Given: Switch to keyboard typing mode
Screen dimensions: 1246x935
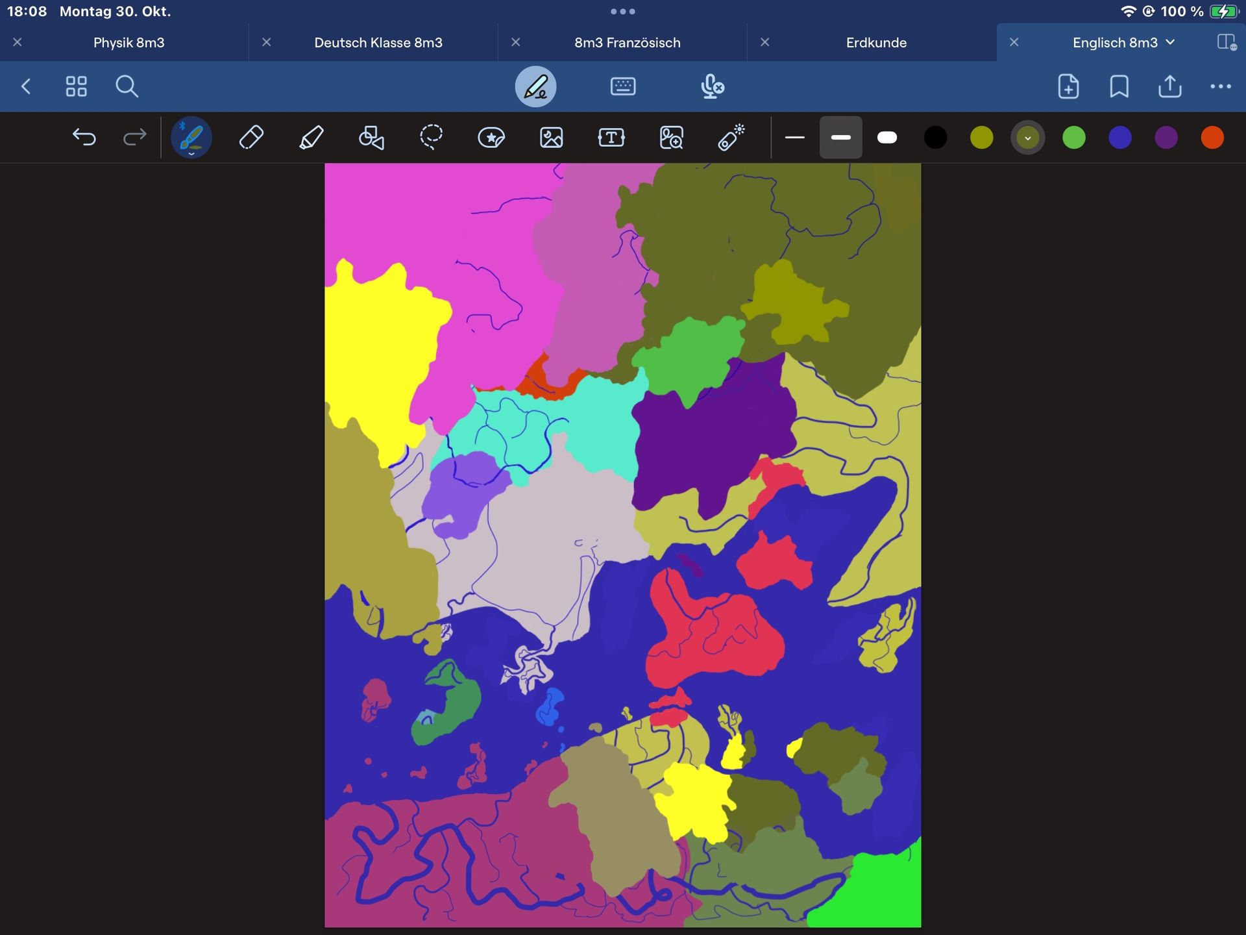Looking at the screenshot, I should (623, 86).
